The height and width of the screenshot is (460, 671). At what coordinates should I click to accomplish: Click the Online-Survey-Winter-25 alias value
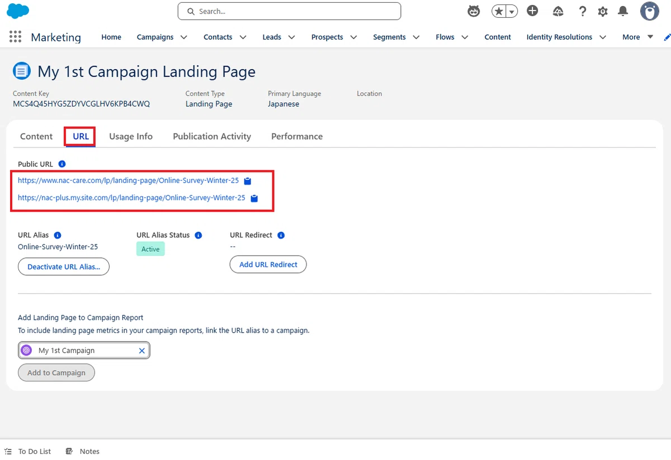(x=58, y=246)
